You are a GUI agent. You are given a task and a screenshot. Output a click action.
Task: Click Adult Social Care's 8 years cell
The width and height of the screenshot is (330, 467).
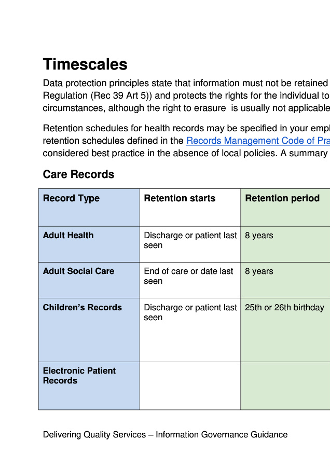coord(259,271)
